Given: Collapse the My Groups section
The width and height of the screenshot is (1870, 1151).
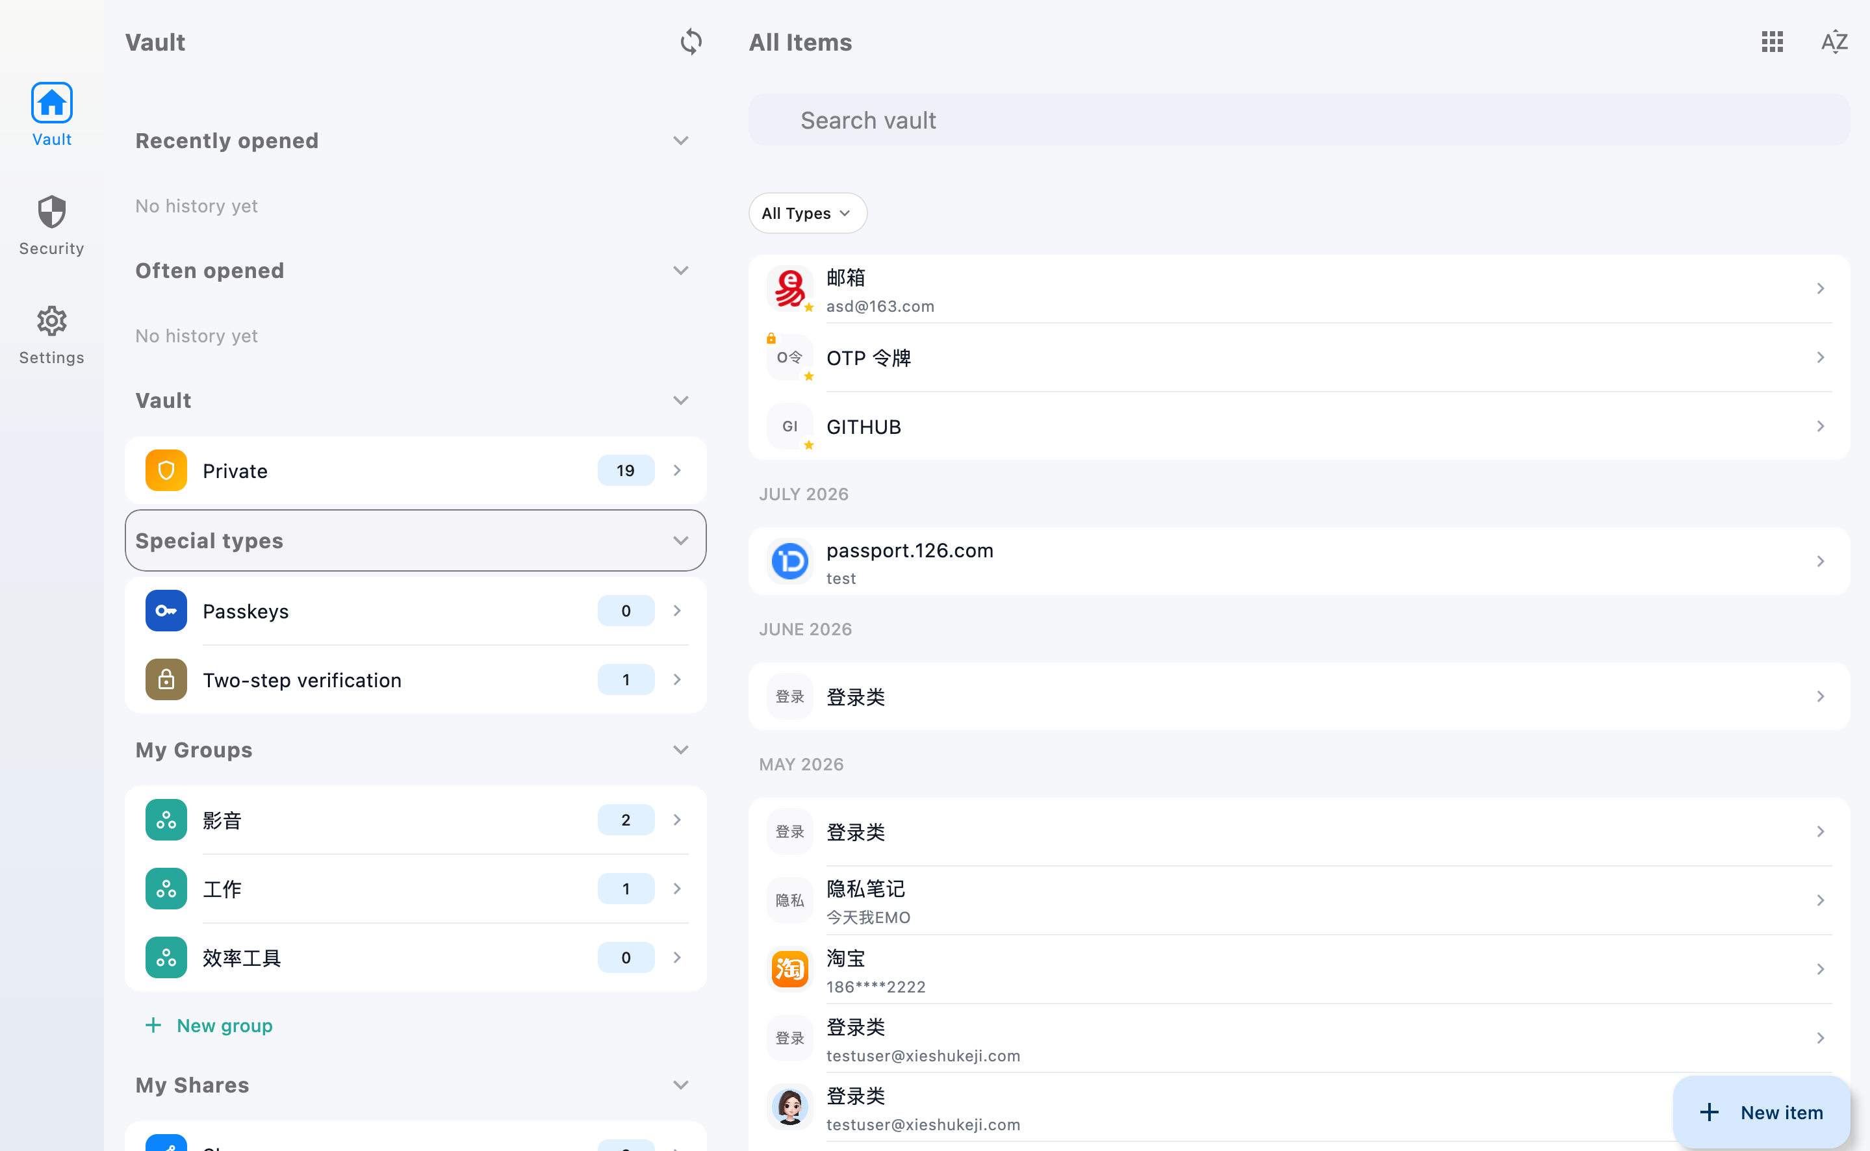Looking at the screenshot, I should pyautogui.click(x=681, y=750).
